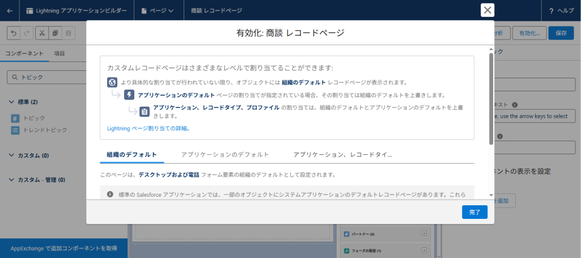
Task: Click the 有効化... button
Action: 529,33
